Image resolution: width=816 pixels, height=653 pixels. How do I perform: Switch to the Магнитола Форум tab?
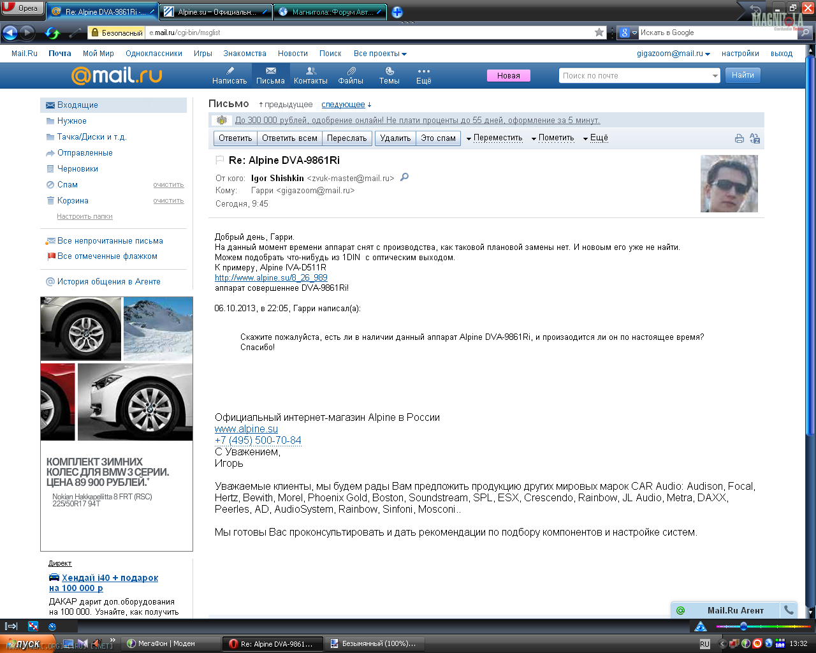[330, 11]
